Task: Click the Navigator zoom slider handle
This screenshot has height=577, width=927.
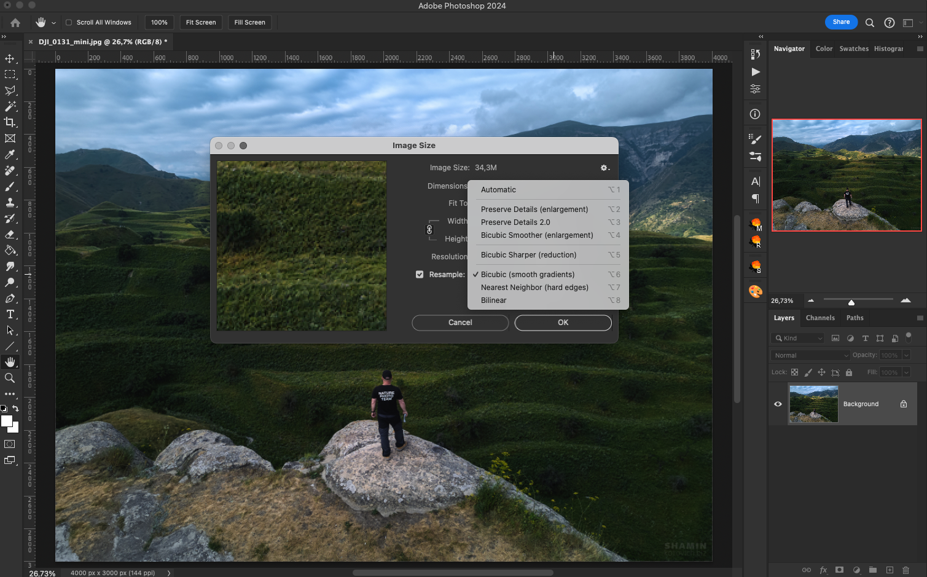Action: coord(851,302)
